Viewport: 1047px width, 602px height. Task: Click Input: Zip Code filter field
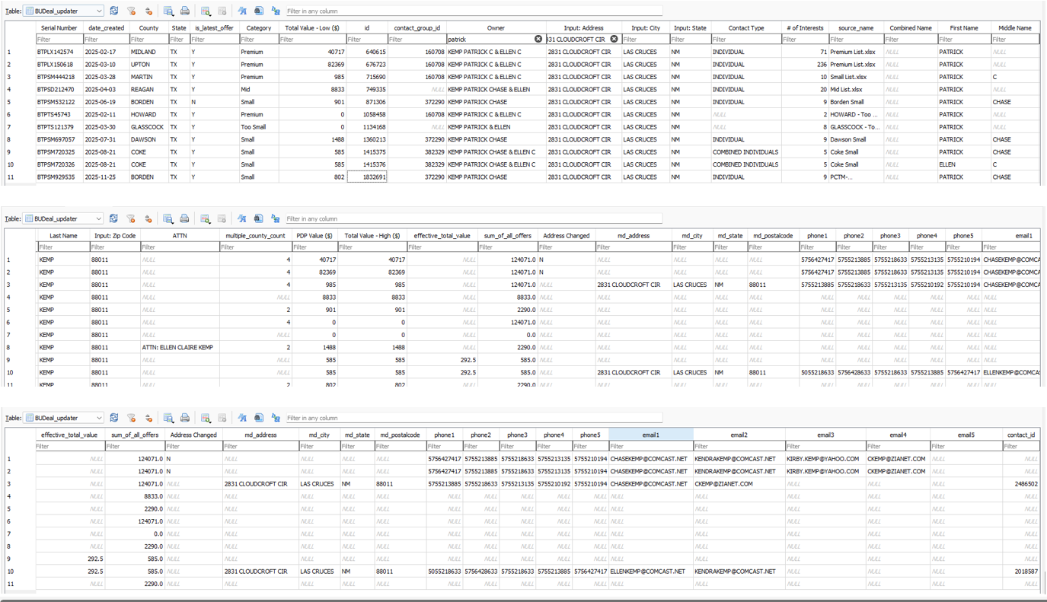[x=115, y=247]
